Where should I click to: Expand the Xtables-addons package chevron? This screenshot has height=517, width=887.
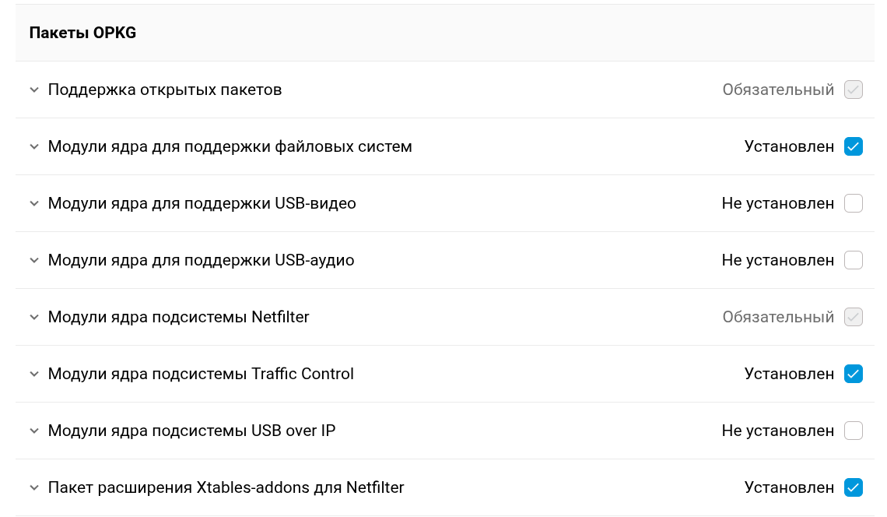pyautogui.click(x=34, y=488)
